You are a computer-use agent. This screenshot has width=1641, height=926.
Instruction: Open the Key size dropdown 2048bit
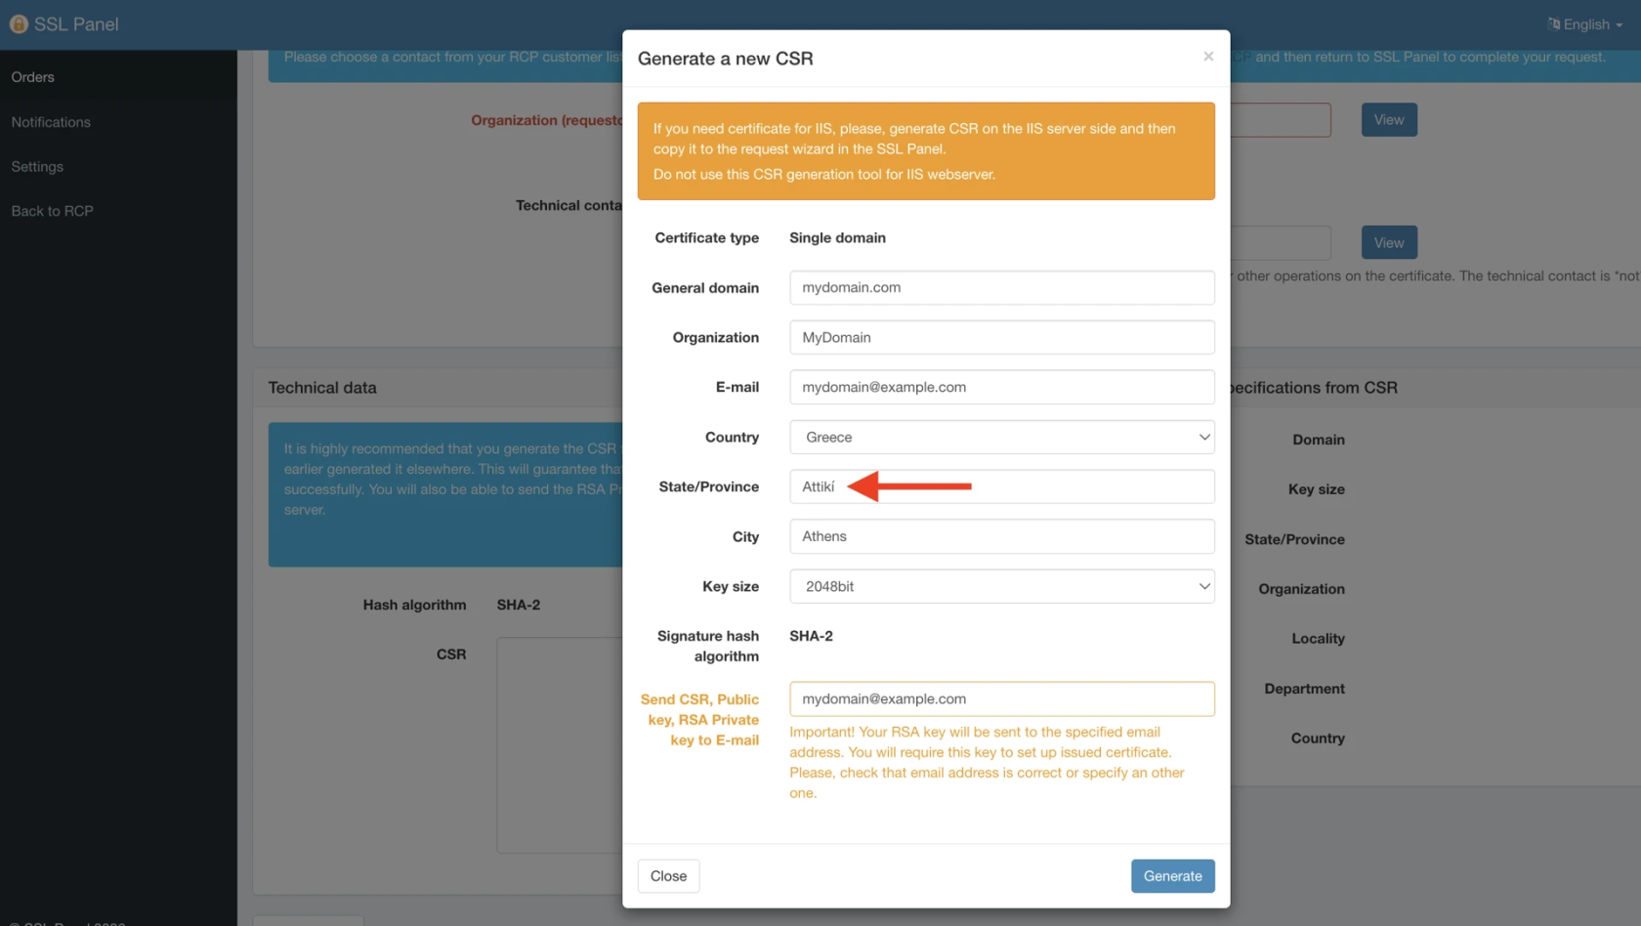click(1001, 586)
